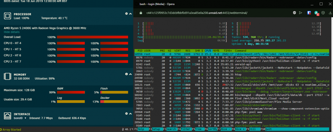Open the Opera downloads icon
The height and width of the screenshot is (132, 333).
(330, 13)
